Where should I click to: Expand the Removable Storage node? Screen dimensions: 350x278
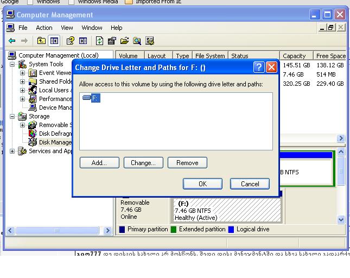[x=23, y=125]
